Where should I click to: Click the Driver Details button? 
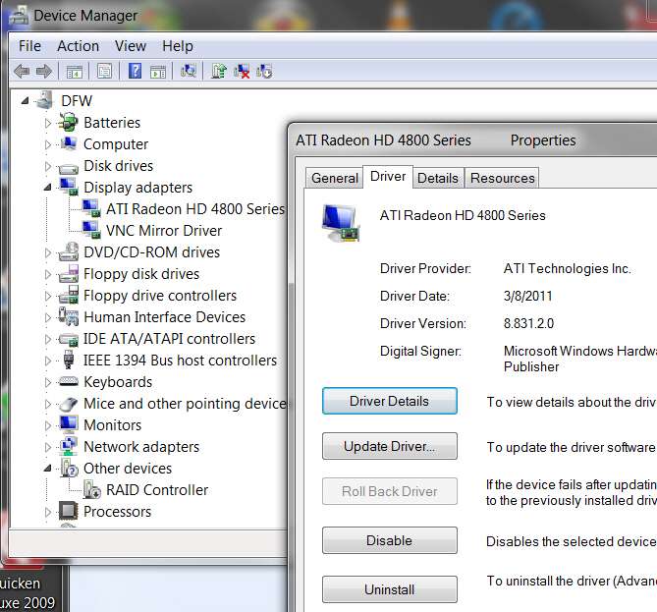pos(389,401)
